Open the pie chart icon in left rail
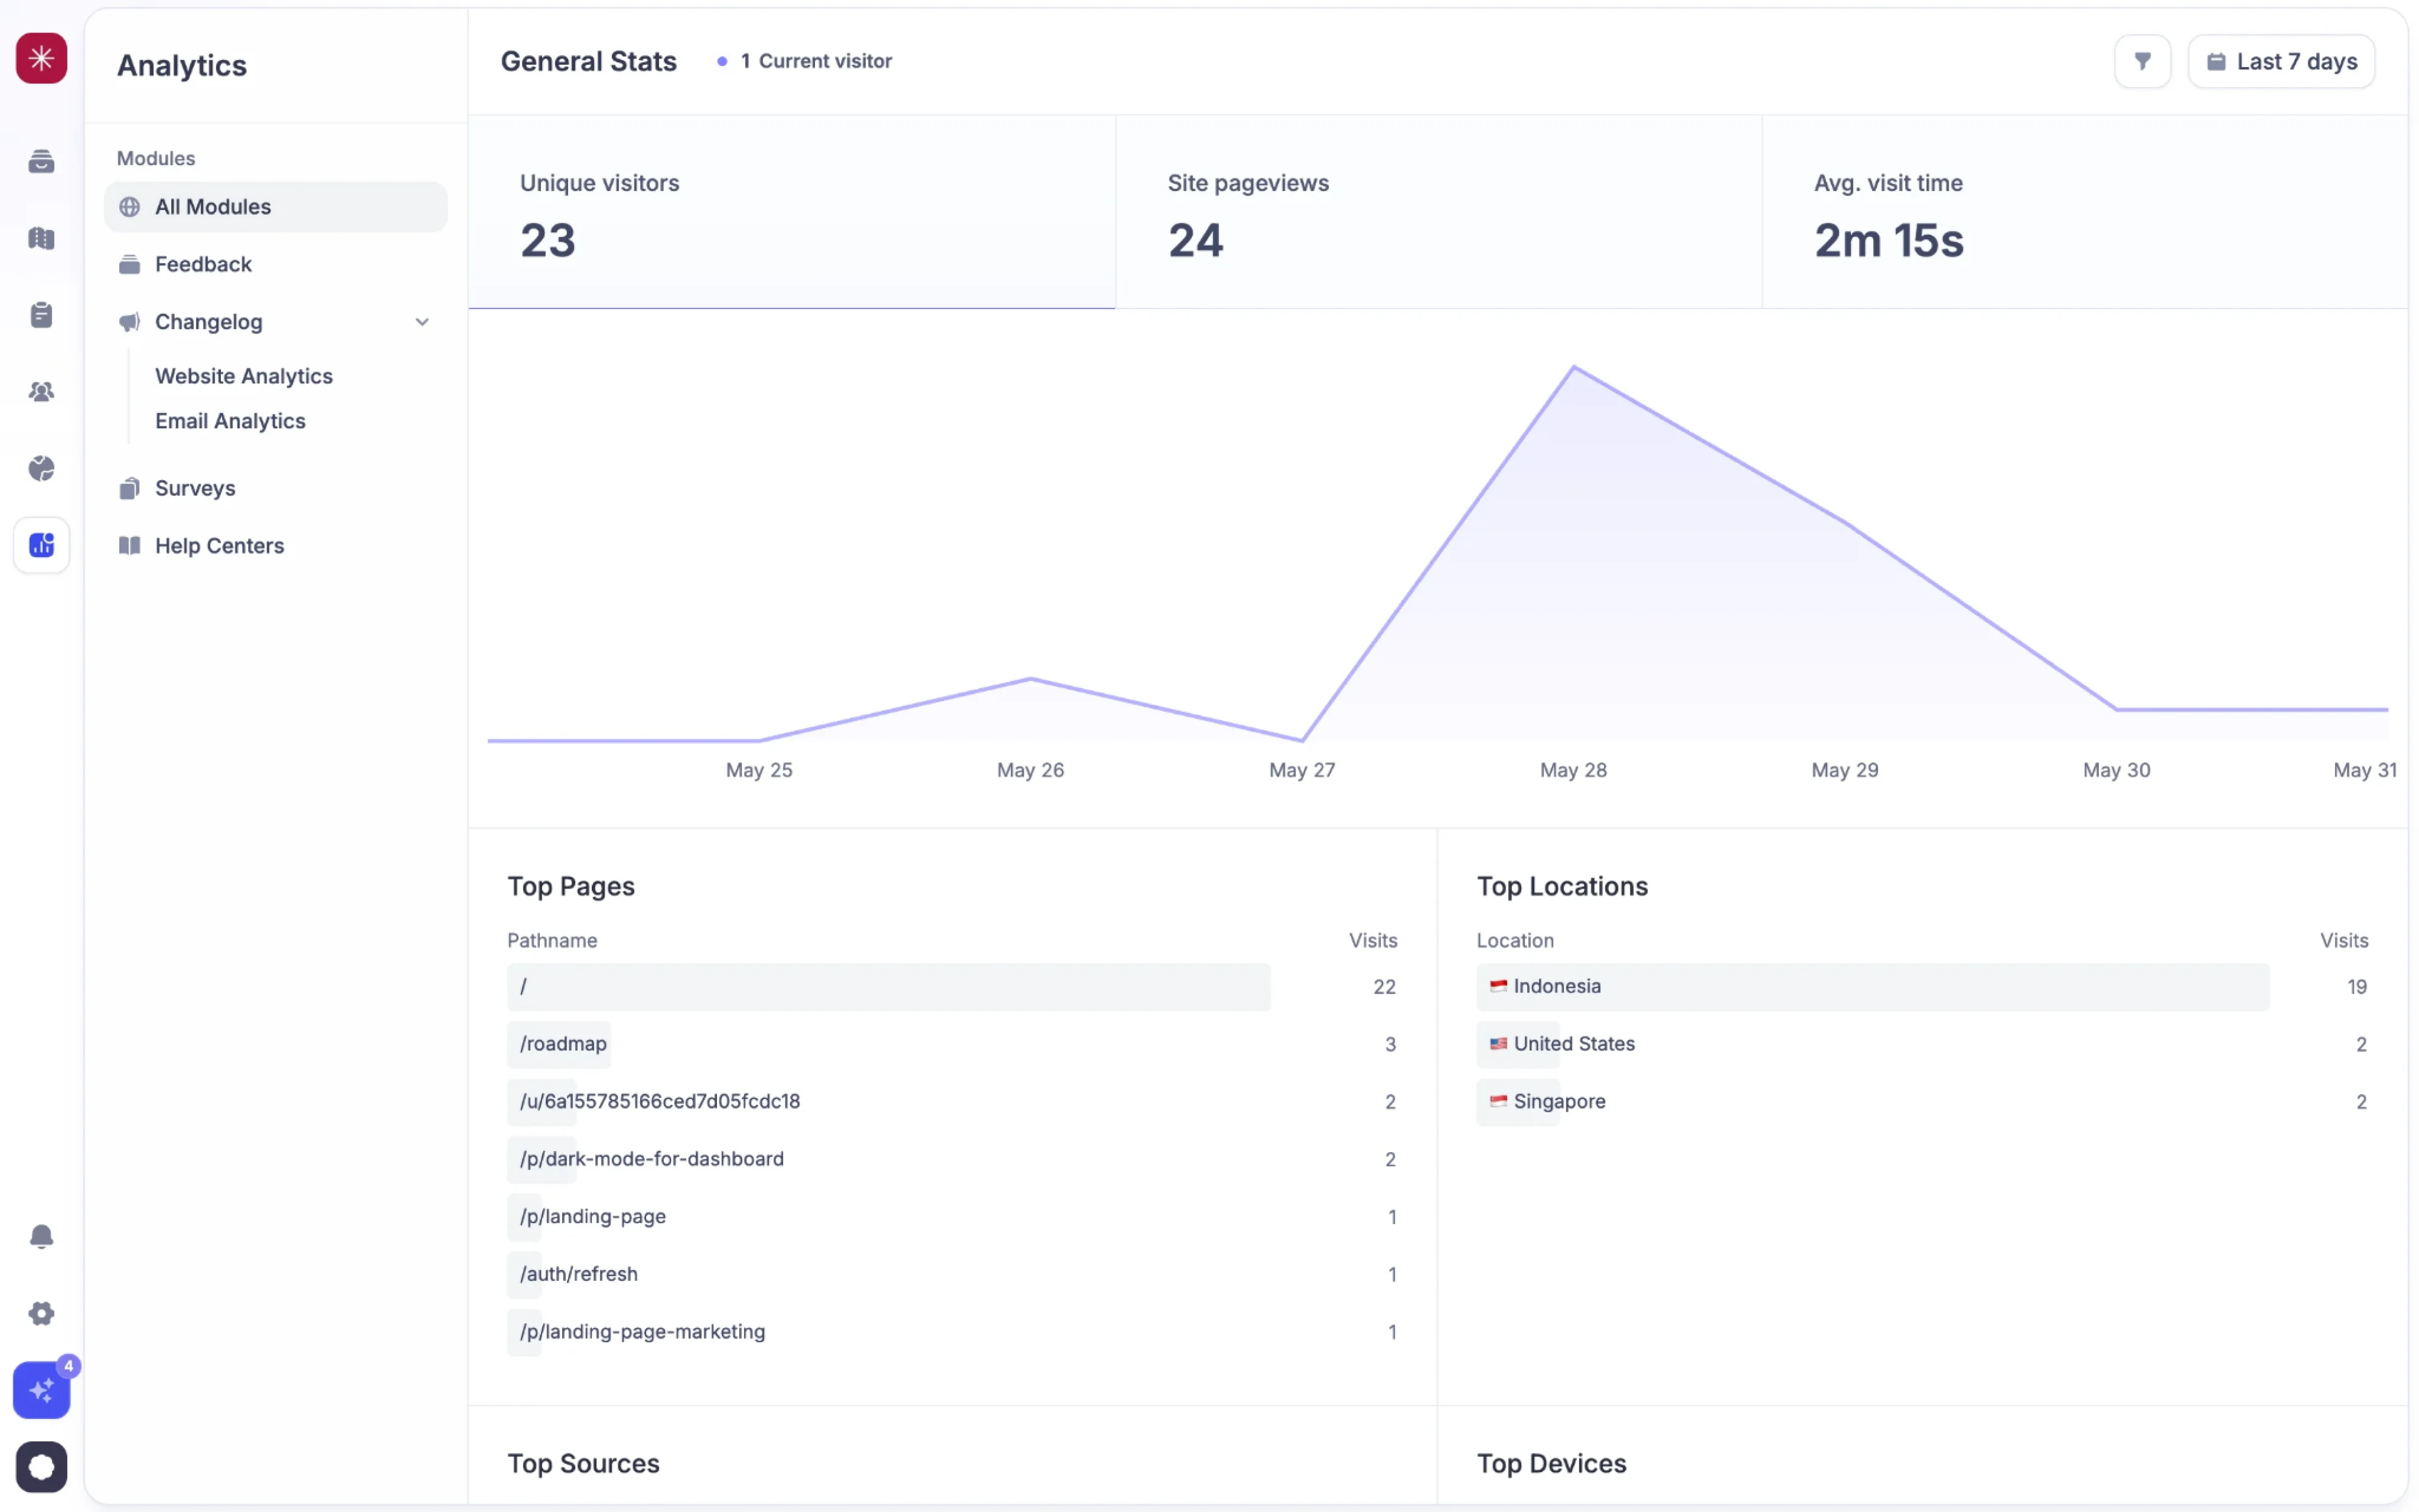Viewport: 2419px width, 1512px height. click(41, 468)
